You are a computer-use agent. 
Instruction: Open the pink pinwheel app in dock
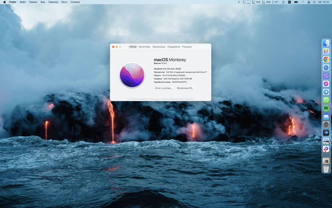pos(326,149)
